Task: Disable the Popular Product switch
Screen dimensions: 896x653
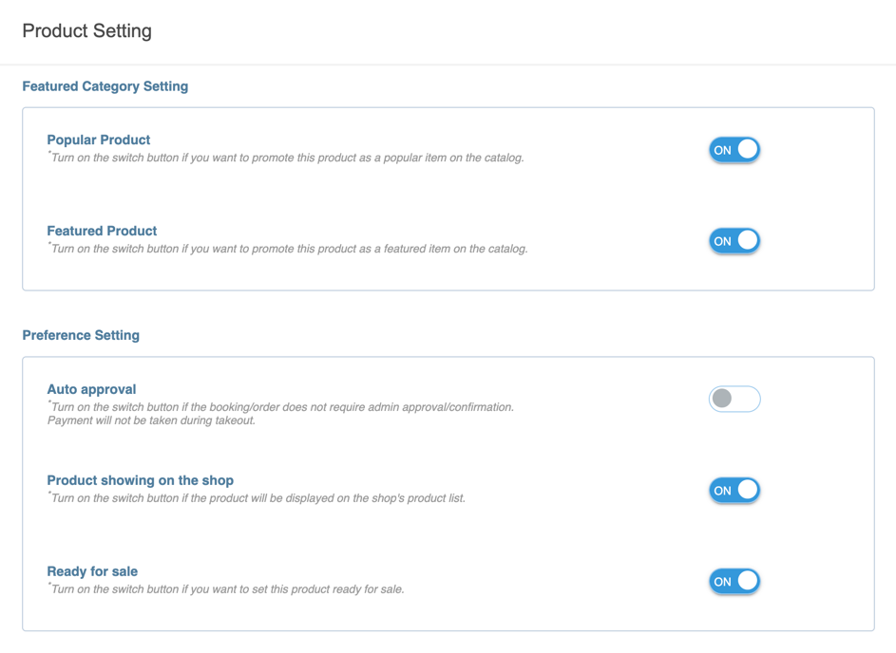Action: 734,149
